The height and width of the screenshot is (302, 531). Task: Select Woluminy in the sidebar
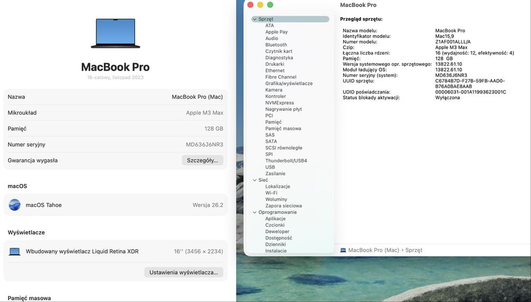(x=276, y=200)
